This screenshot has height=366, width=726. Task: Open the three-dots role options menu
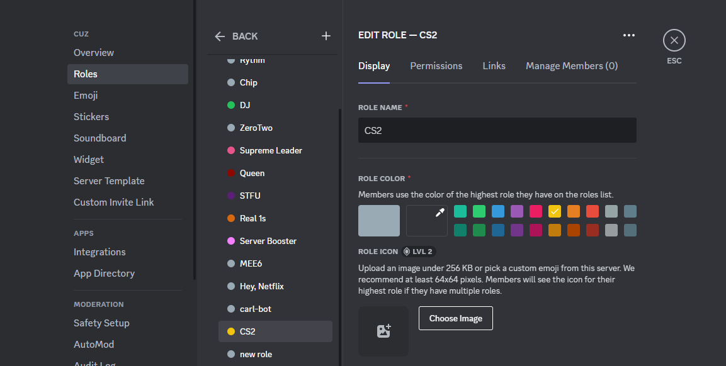click(x=628, y=35)
